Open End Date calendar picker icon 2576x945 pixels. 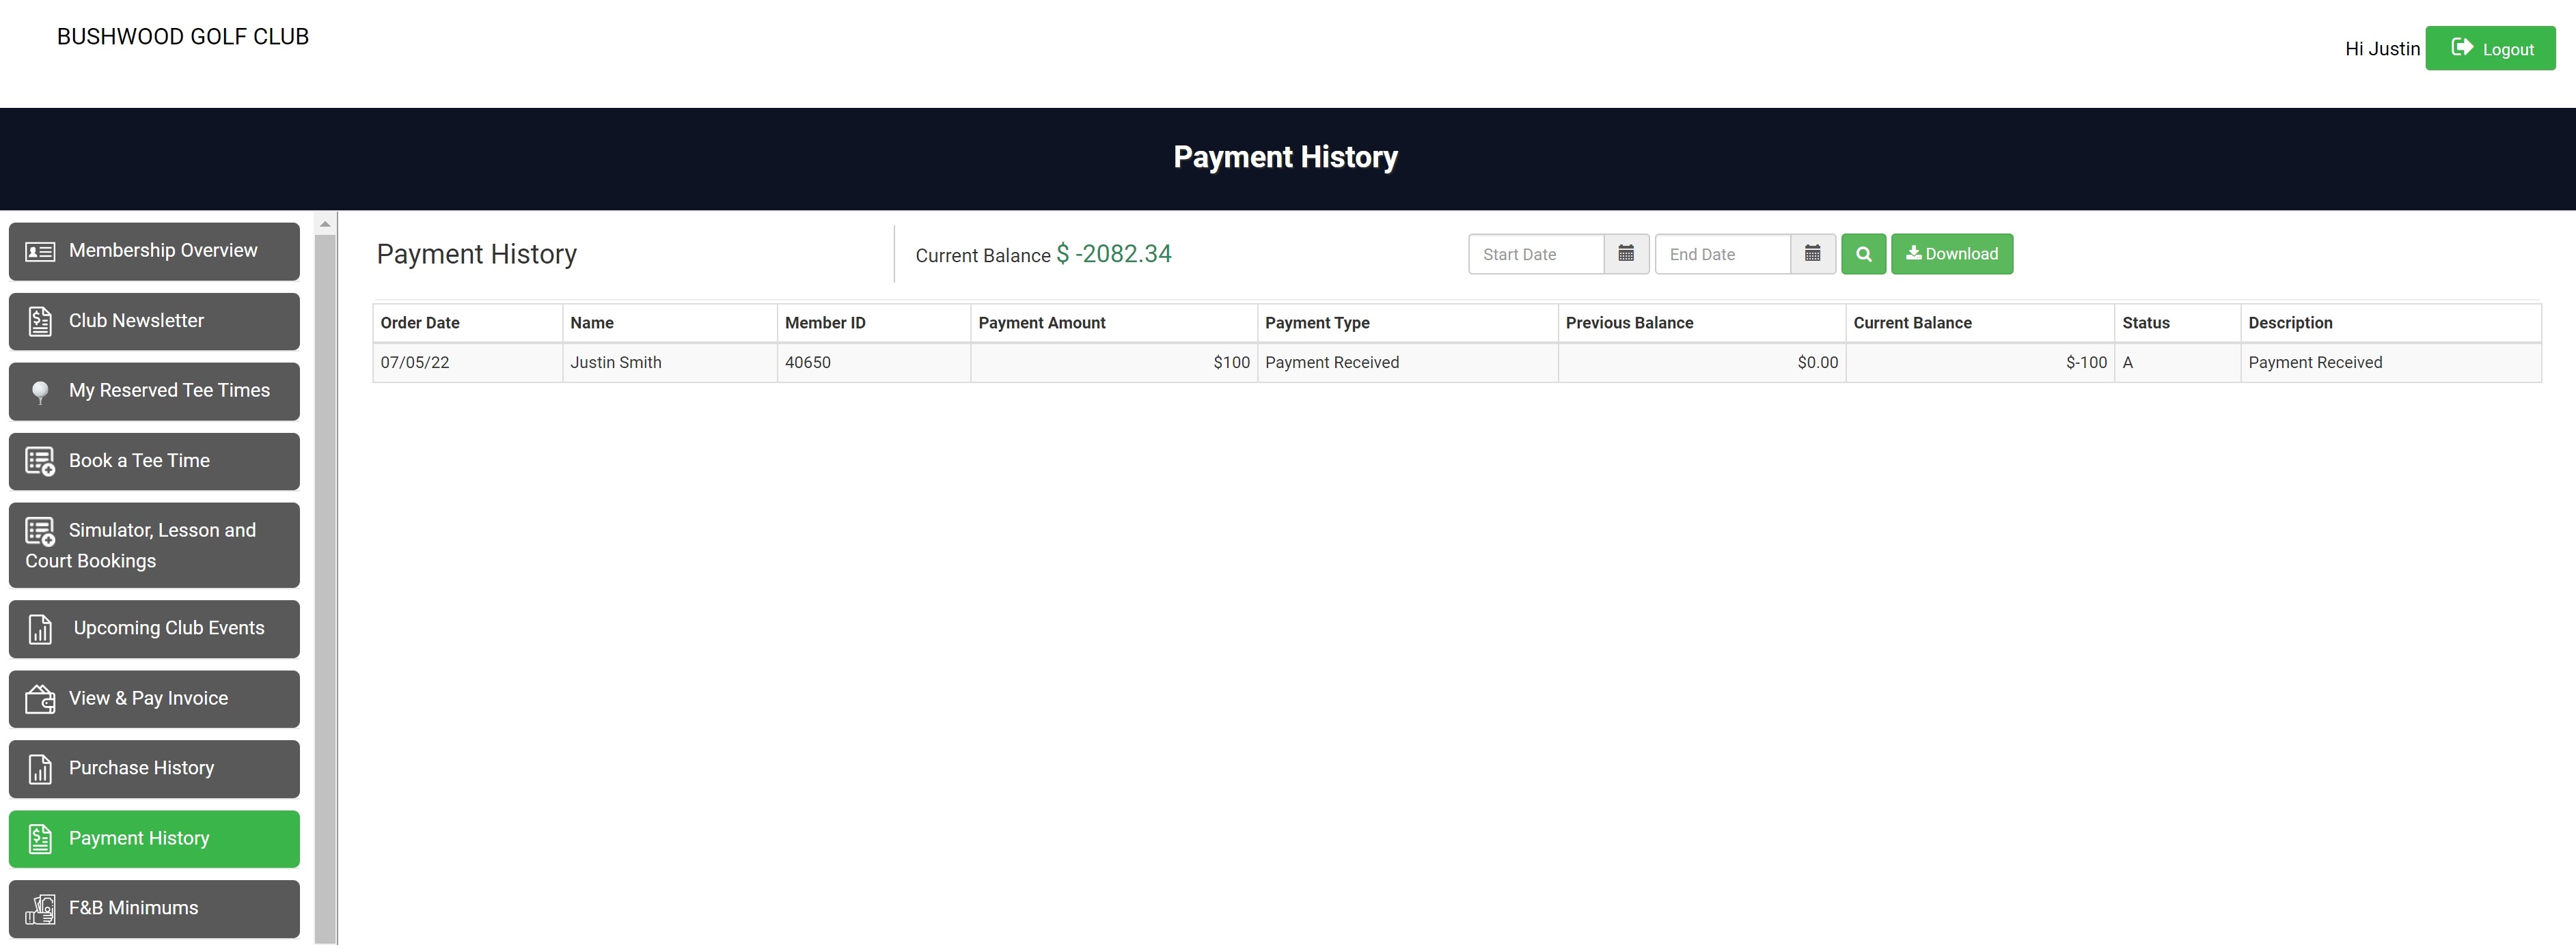coord(1812,254)
